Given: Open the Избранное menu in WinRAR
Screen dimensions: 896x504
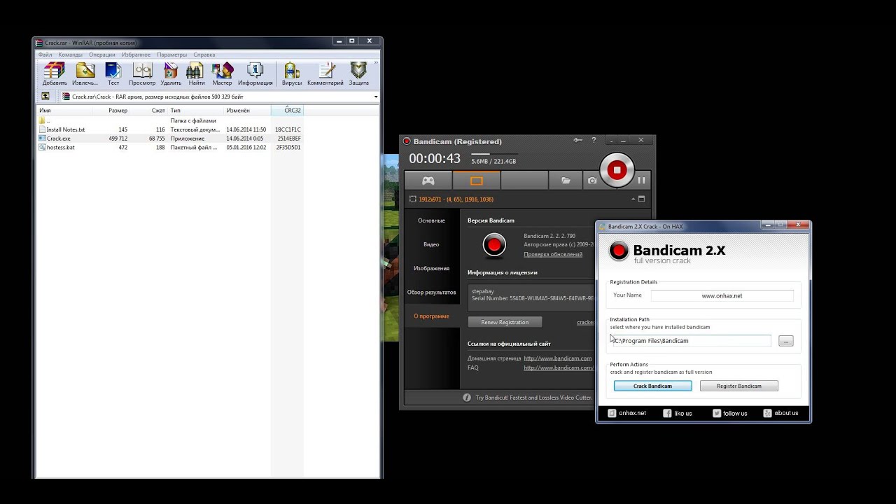Looking at the screenshot, I should click(x=136, y=55).
